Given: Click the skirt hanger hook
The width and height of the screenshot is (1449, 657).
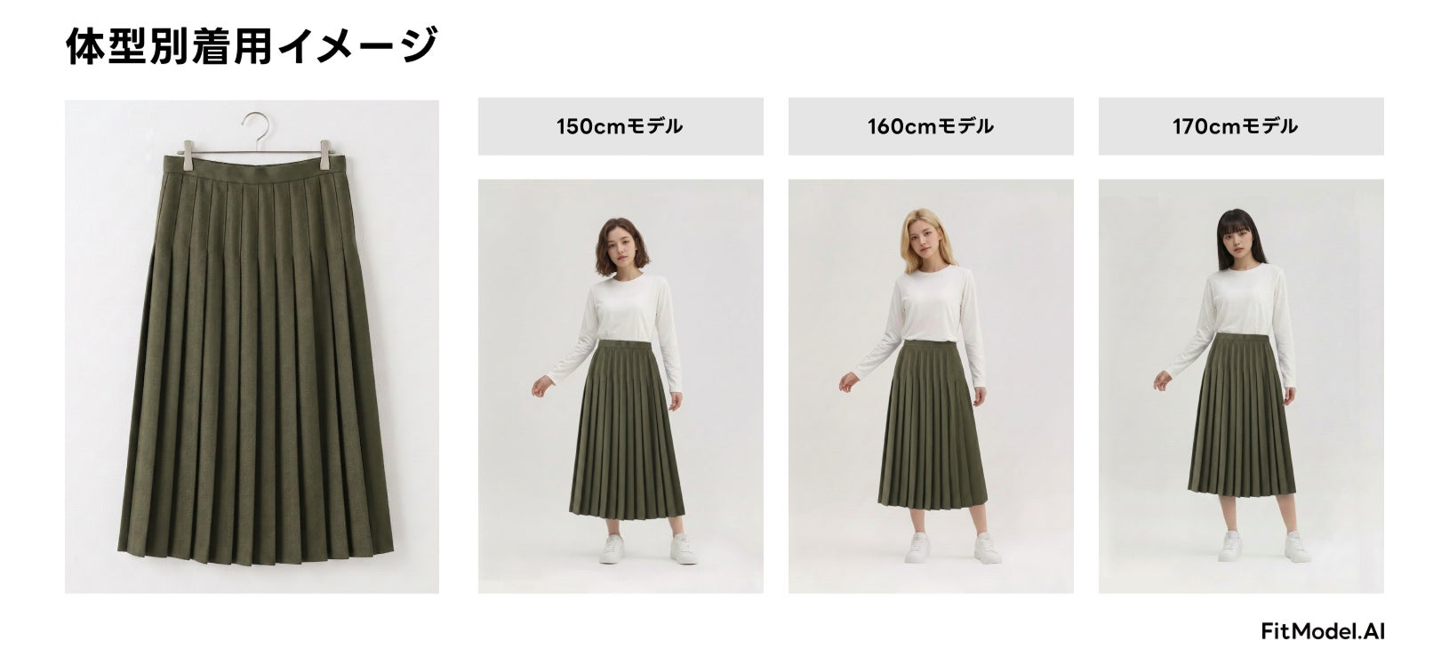Looking at the screenshot, I should click(255, 127).
